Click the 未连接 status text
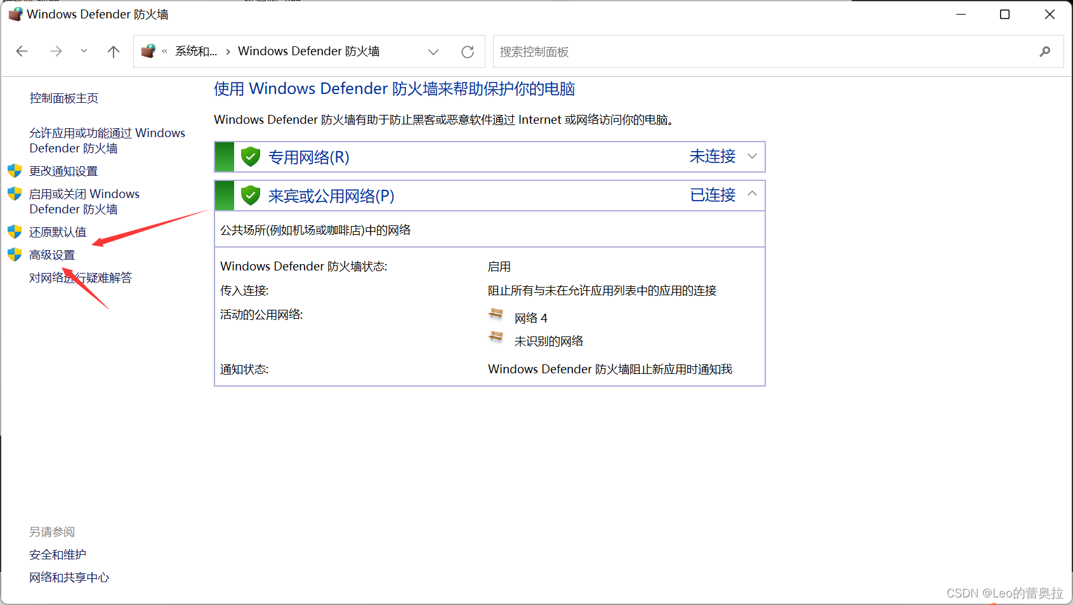Image resolution: width=1073 pixels, height=605 pixels. pyautogui.click(x=713, y=156)
